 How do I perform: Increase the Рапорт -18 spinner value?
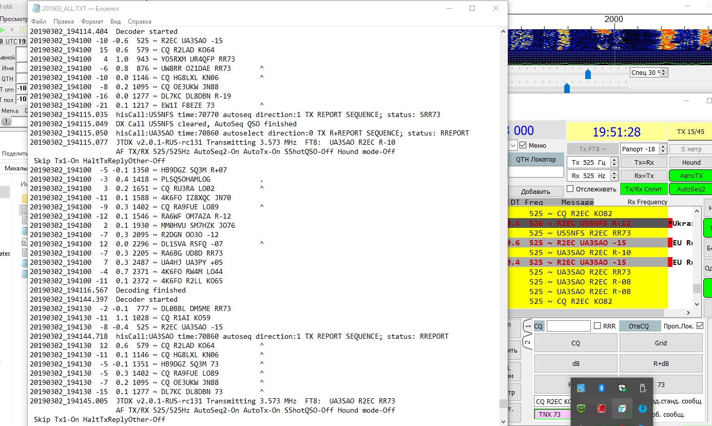point(663,146)
